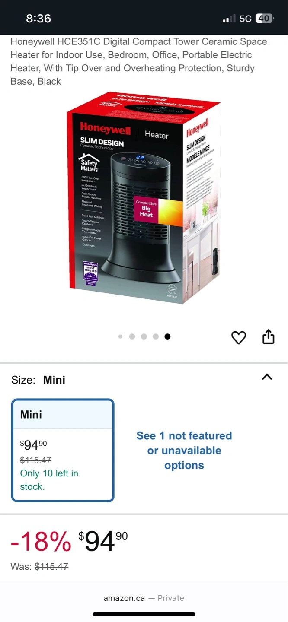Collapse the Size section chevron
The width and height of the screenshot is (288, 622).
pyautogui.click(x=267, y=377)
